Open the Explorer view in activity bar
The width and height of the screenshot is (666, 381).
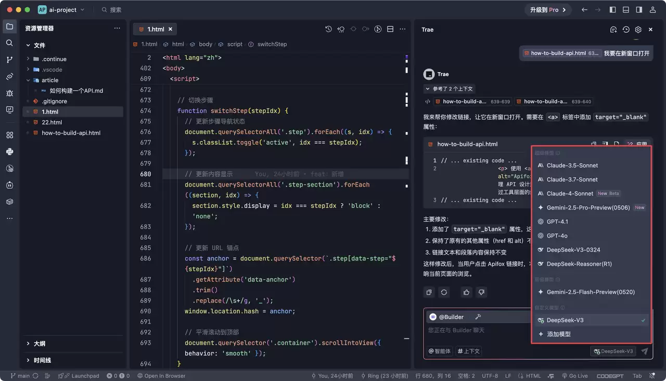click(9, 27)
